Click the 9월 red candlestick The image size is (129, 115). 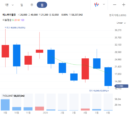[5, 51]
